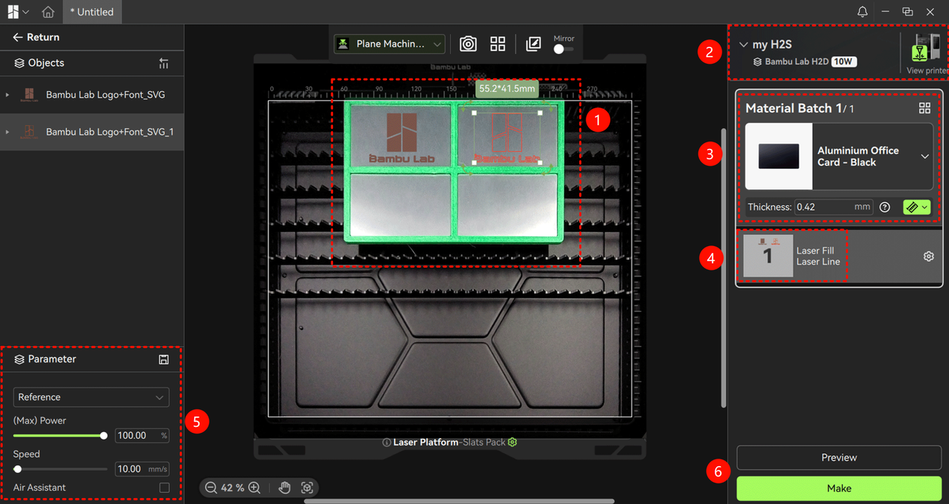Image resolution: width=949 pixels, height=504 pixels.
Task: Go back with the Return button
Action: 36,37
